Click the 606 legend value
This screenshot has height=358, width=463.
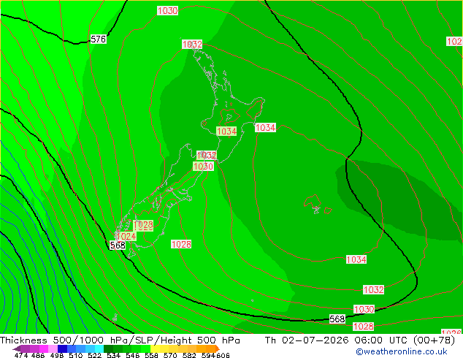[223, 355]
